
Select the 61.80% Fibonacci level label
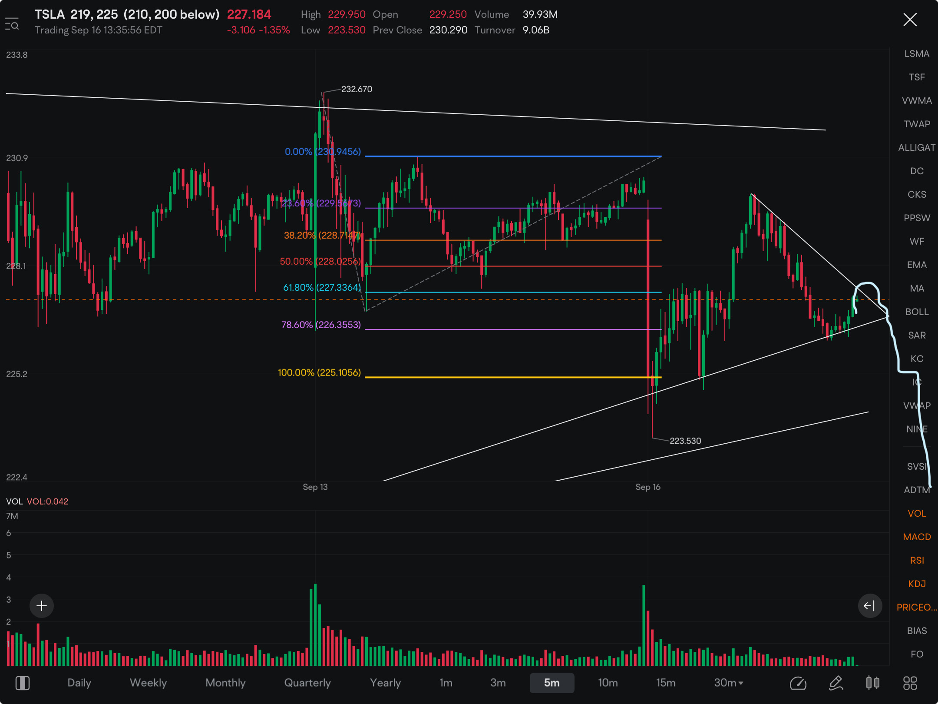pos(322,288)
